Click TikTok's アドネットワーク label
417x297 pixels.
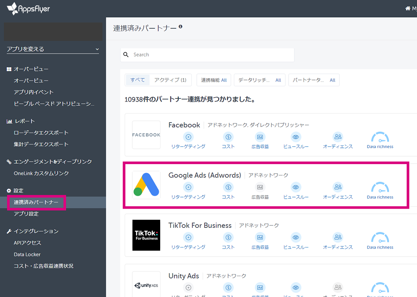[259, 225]
